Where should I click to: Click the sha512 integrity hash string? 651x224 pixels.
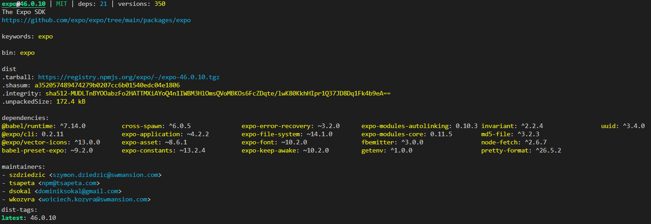coord(218,94)
